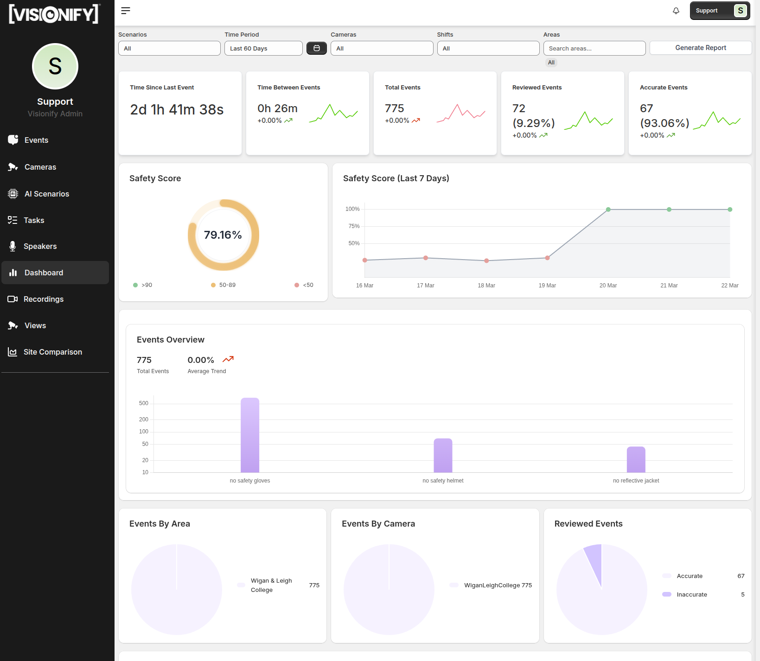Viewport: 760px width, 661px height.
Task: Open the Support account button
Action: click(720, 11)
